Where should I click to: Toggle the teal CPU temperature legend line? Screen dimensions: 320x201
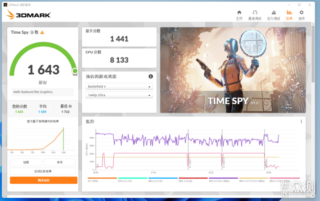133,180
